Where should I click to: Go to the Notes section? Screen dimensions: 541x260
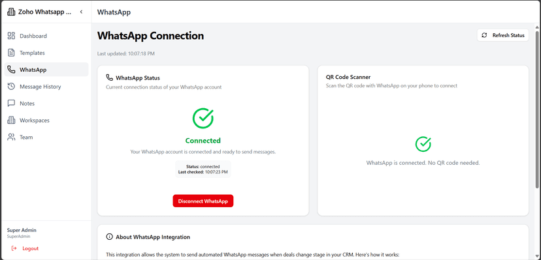click(46, 103)
